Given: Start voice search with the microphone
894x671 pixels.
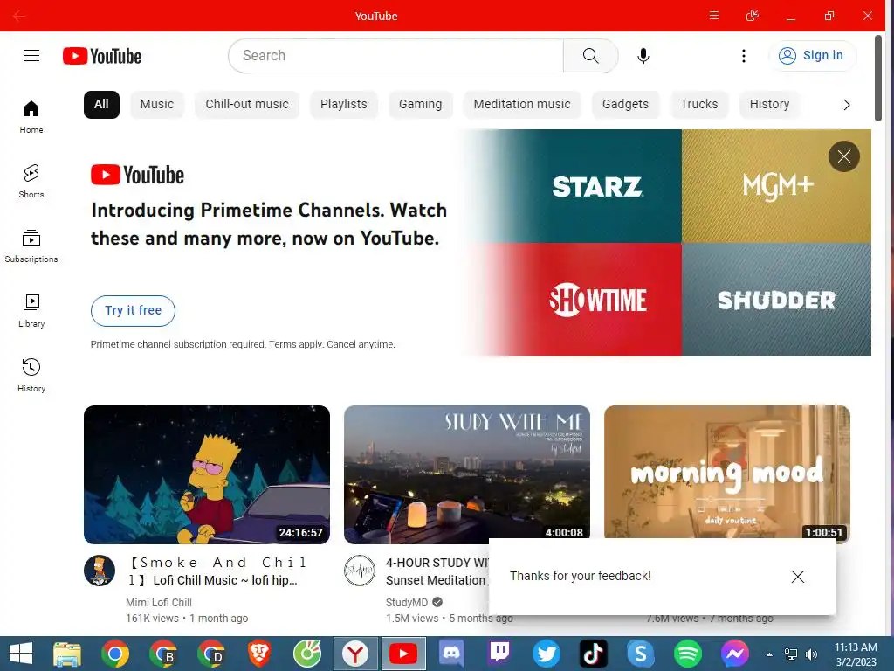Looking at the screenshot, I should 643,55.
